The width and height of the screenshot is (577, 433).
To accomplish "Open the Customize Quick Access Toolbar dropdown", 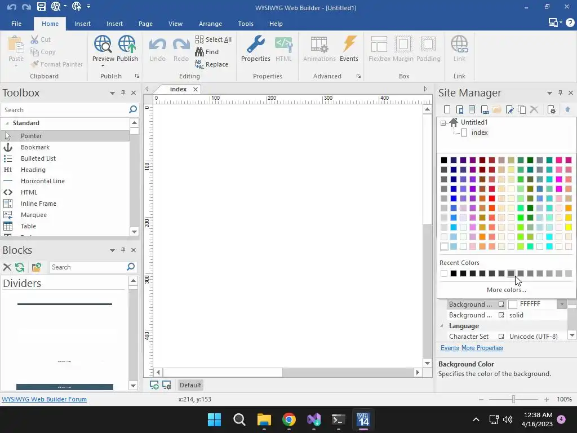I will (88, 6).
